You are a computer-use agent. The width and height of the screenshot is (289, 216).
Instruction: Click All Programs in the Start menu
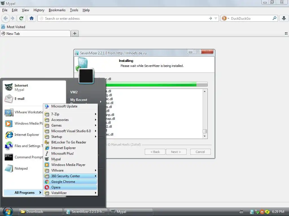coord(23,192)
